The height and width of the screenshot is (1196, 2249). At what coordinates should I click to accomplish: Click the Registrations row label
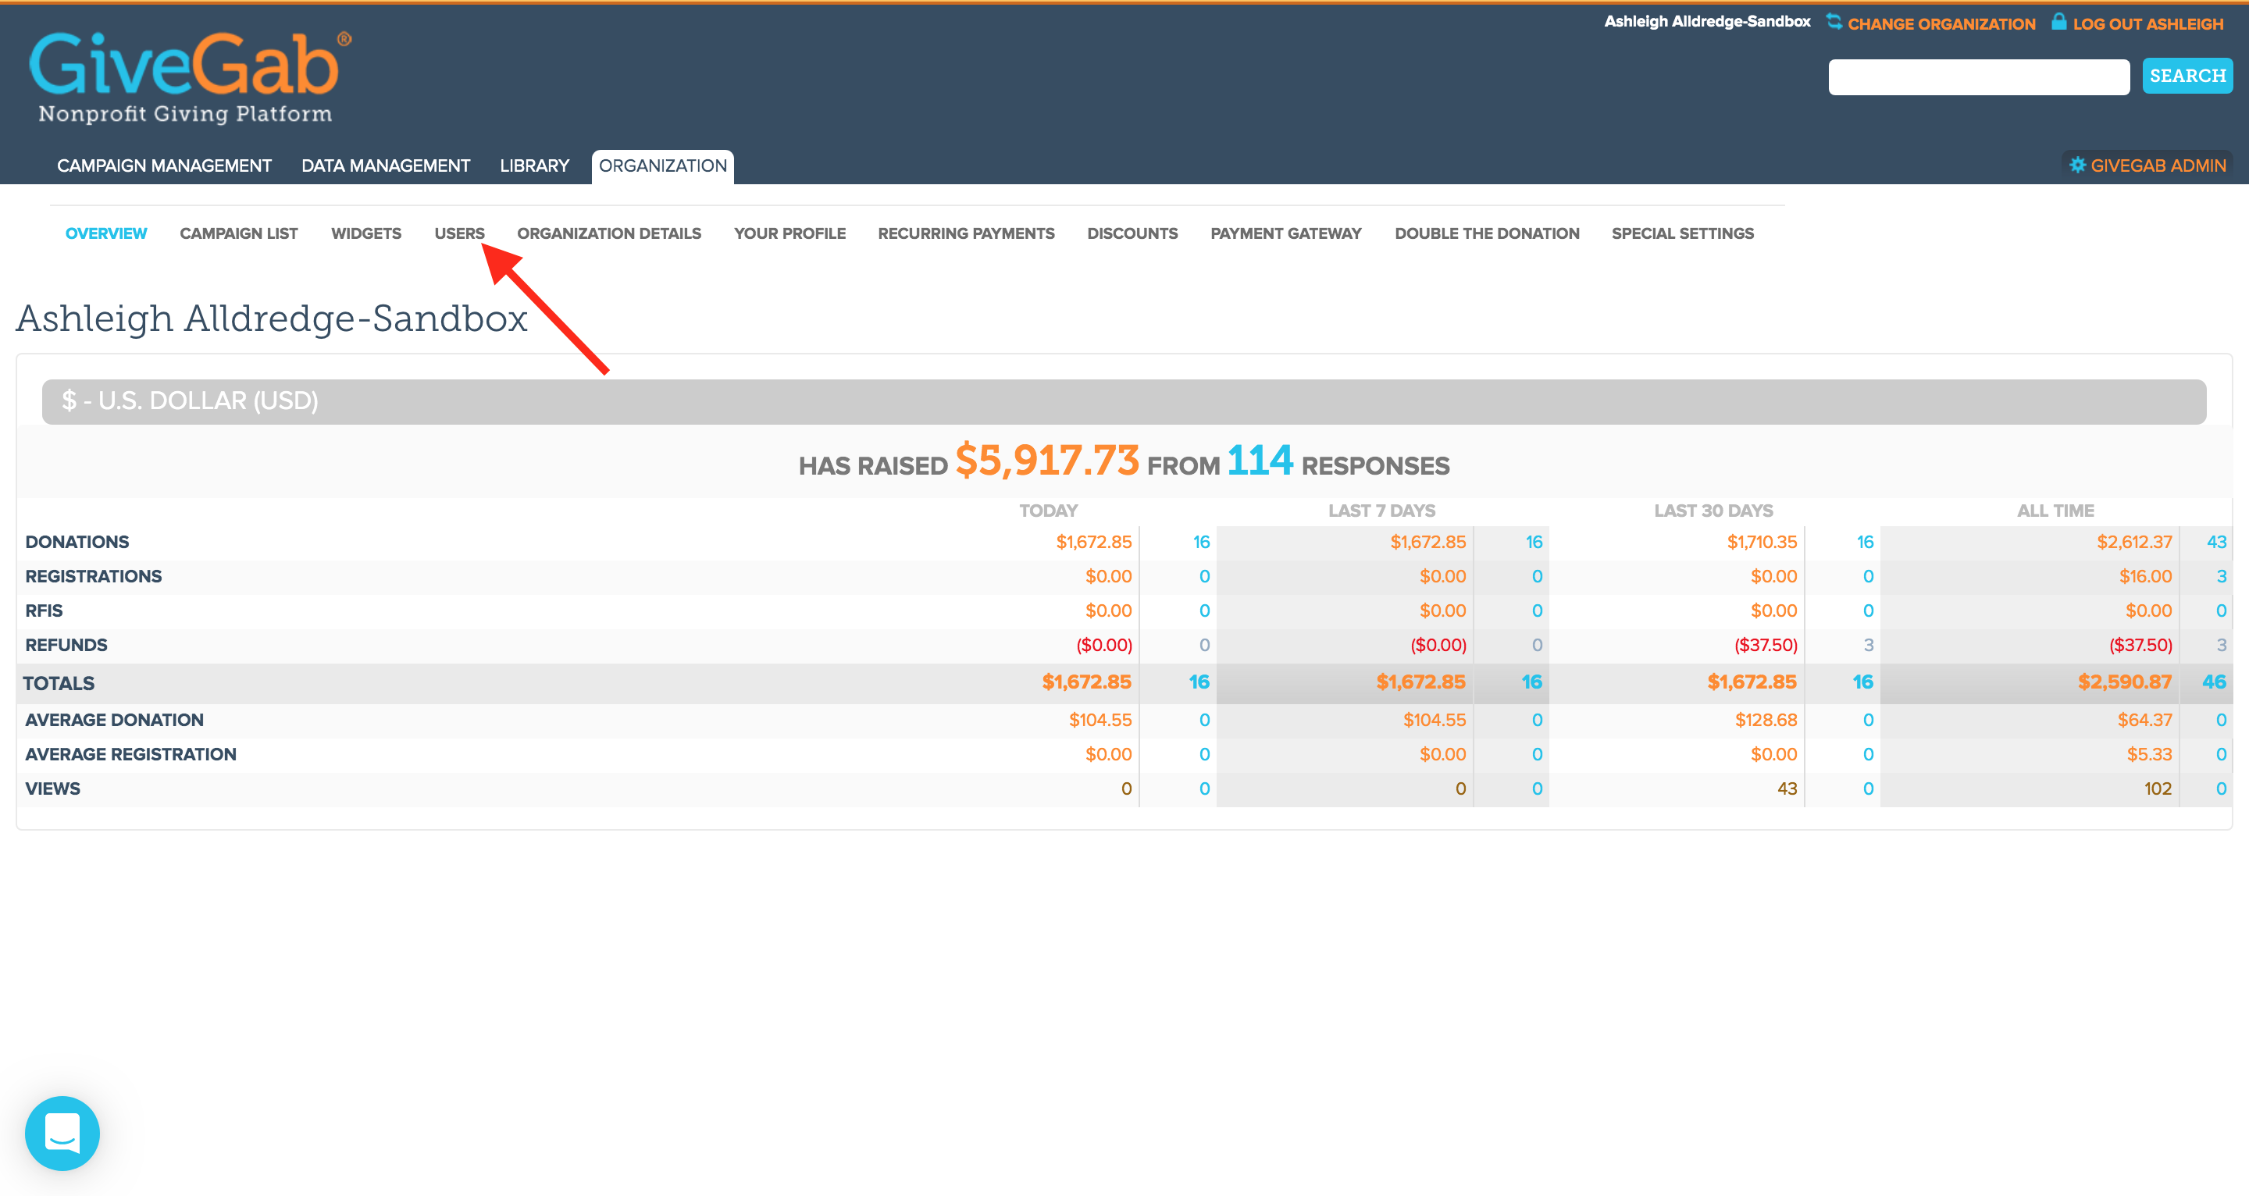(94, 576)
